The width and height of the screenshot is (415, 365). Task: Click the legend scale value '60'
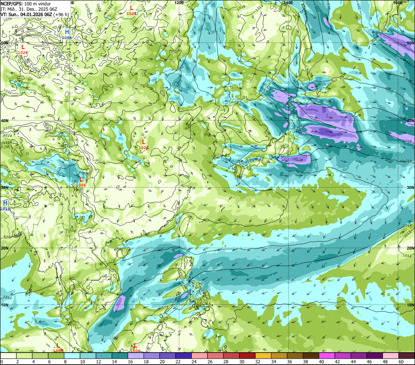click(401, 362)
